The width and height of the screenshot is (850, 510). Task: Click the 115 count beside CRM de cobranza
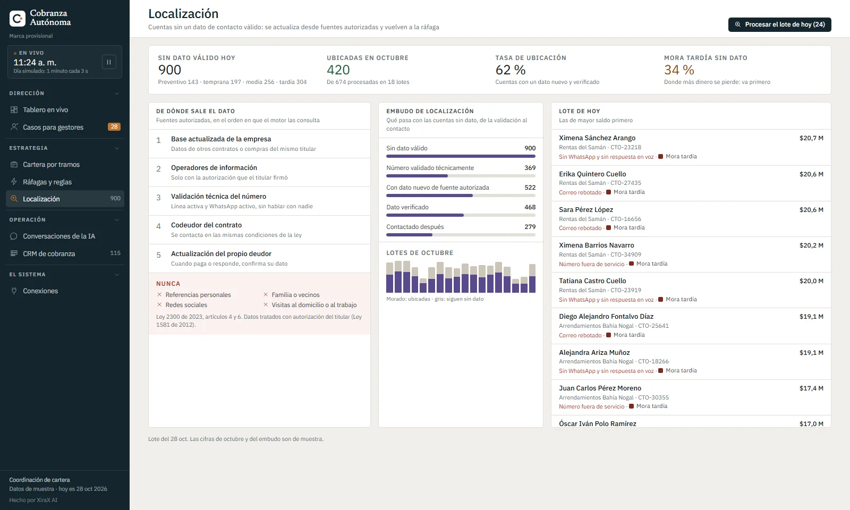[115, 253]
